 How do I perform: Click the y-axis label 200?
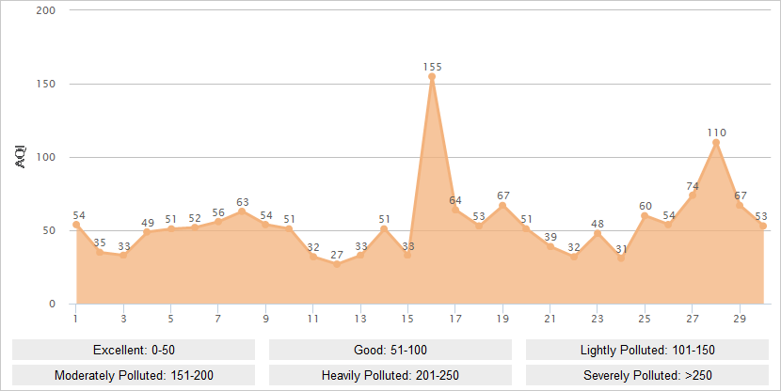point(46,10)
